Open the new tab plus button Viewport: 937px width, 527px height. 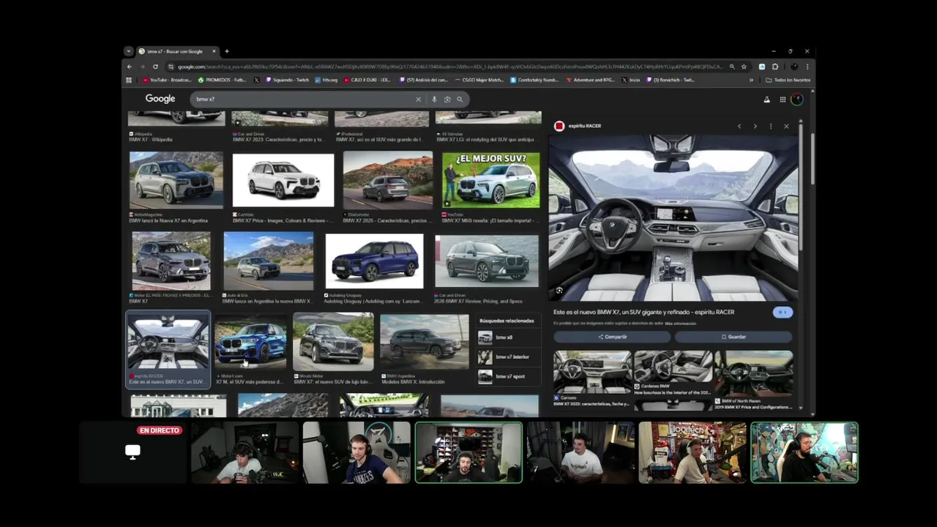click(x=227, y=51)
